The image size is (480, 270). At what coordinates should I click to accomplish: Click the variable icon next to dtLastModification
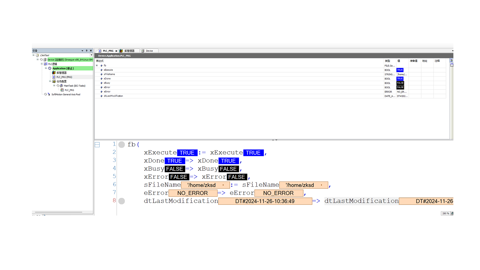[101, 96]
